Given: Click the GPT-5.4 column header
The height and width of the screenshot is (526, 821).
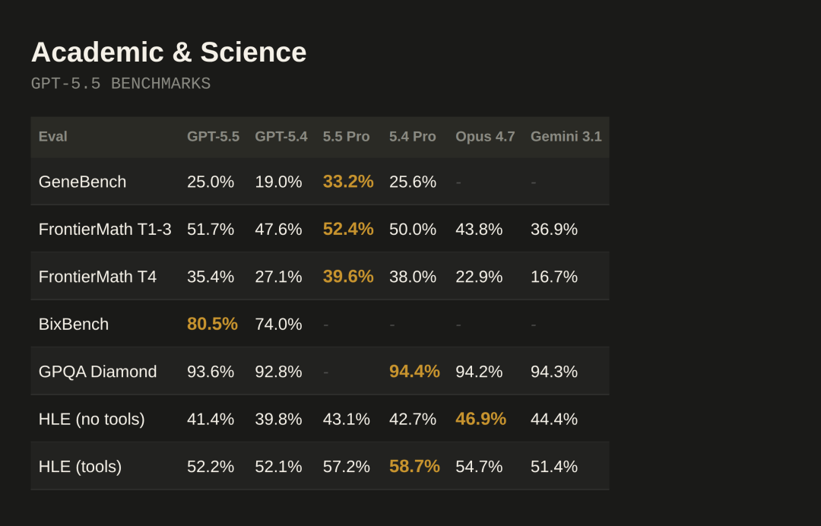Looking at the screenshot, I should (281, 137).
